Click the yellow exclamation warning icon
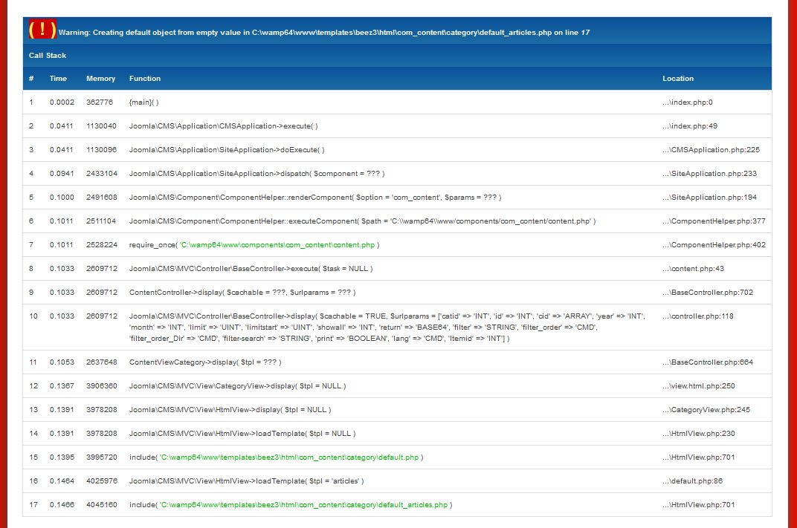The width and height of the screenshot is (797, 528). (42, 30)
